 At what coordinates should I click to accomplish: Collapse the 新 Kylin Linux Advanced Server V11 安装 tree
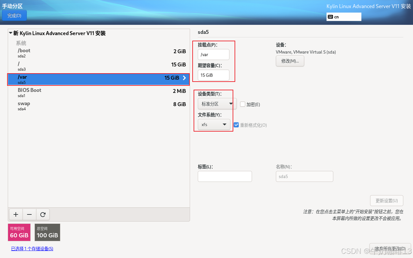[11, 33]
